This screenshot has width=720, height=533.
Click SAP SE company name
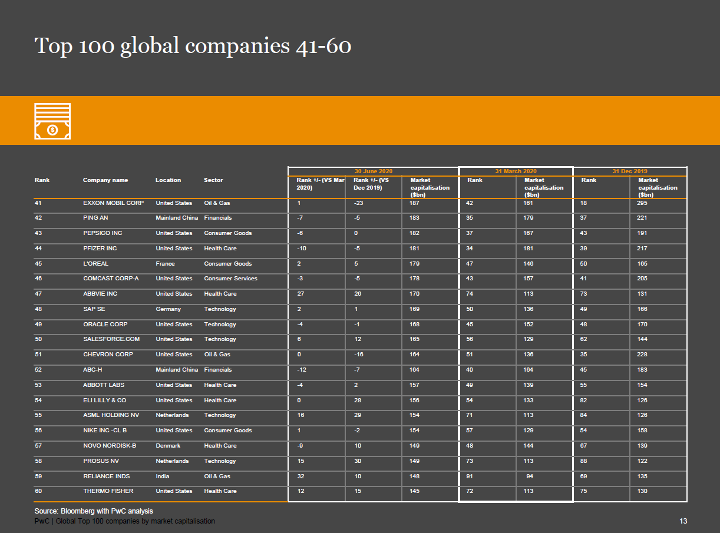coord(94,309)
